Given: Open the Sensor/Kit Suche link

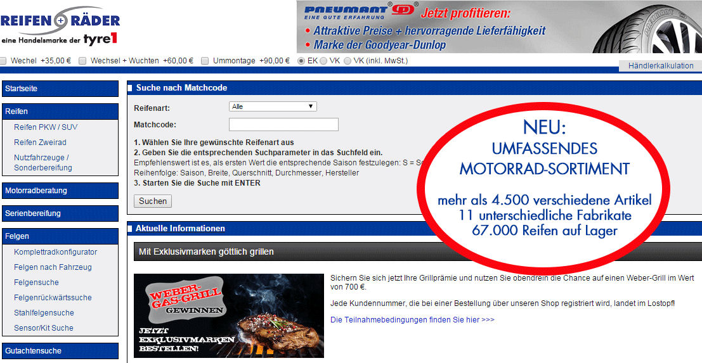Looking at the screenshot, I should [43, 328].
